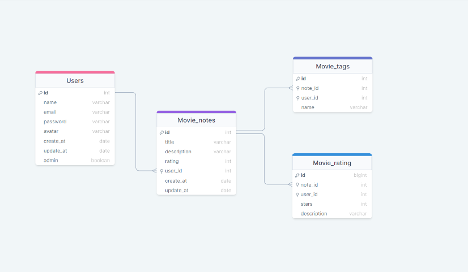Click the primary key icon in Users table

coord(40,93)
